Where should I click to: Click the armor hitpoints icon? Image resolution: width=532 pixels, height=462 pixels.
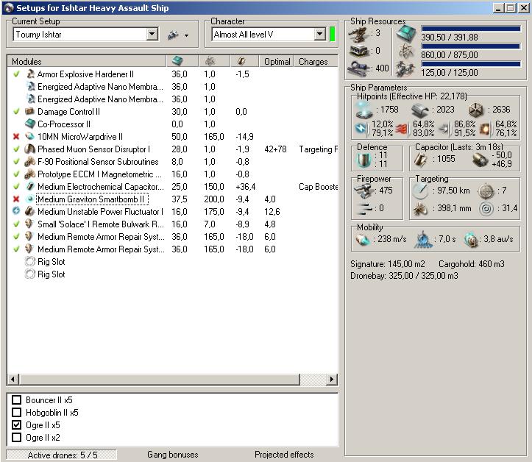coord(419,110)
